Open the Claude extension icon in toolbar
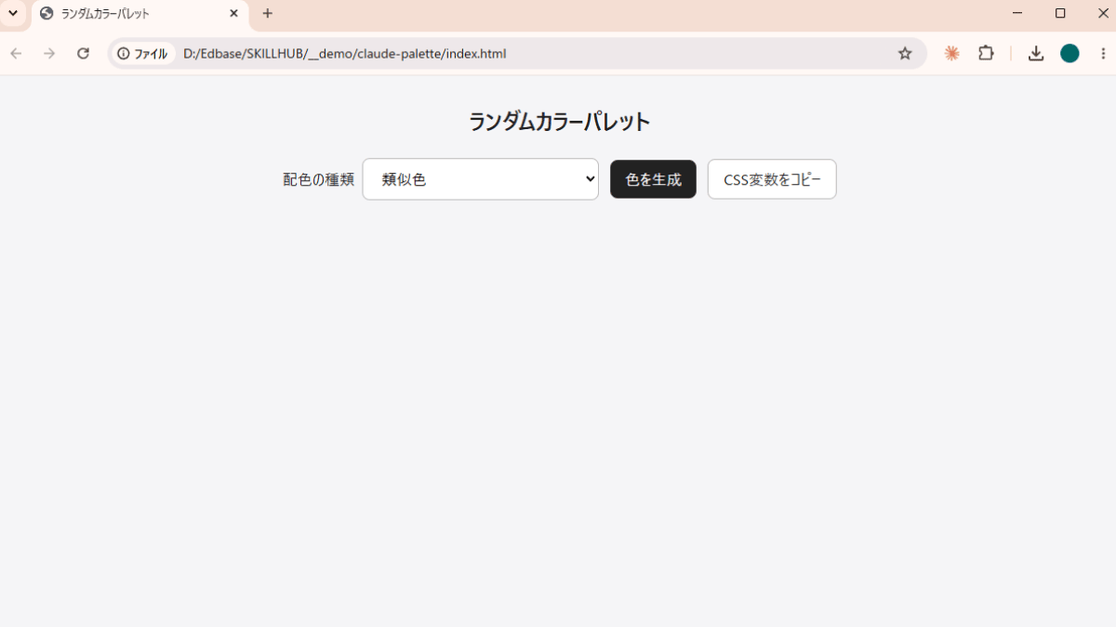 click(951, 54)
